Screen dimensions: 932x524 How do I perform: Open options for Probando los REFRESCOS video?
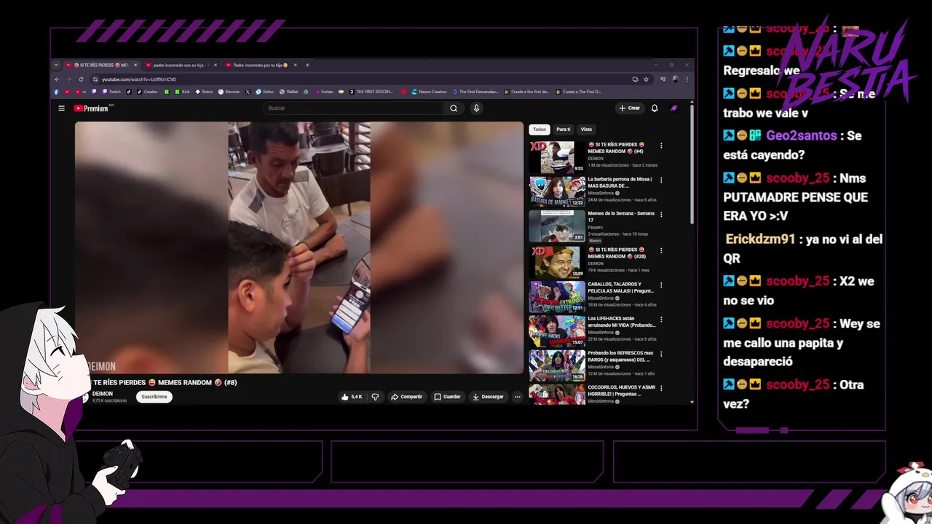tap(661, 354)
